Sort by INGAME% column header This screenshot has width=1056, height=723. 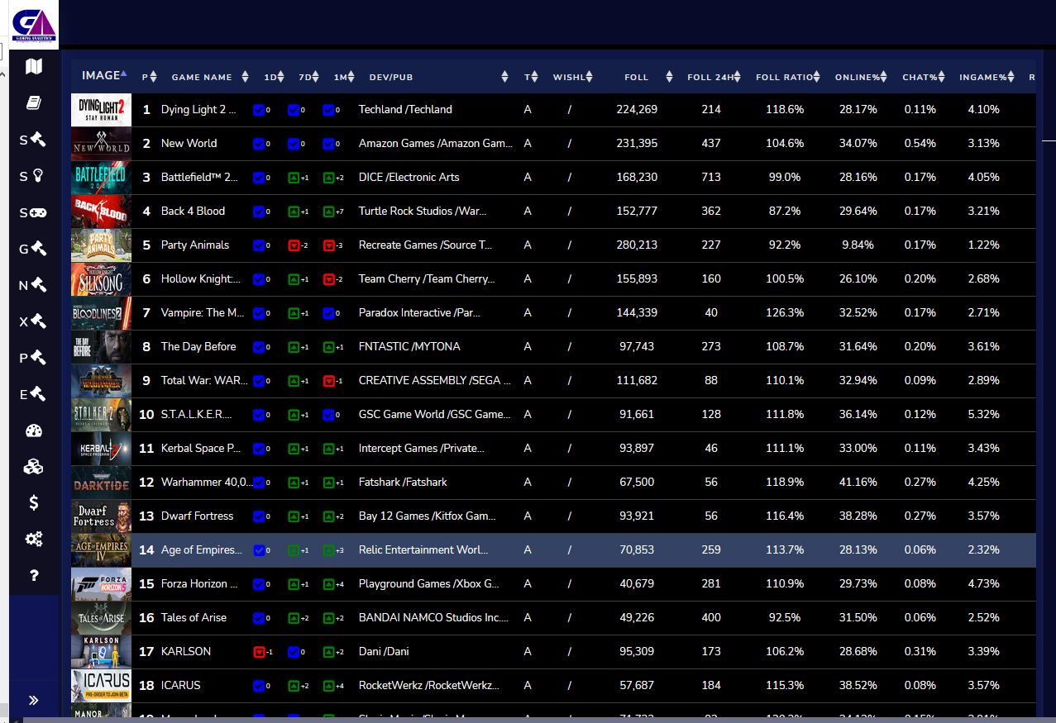point(987,77)
